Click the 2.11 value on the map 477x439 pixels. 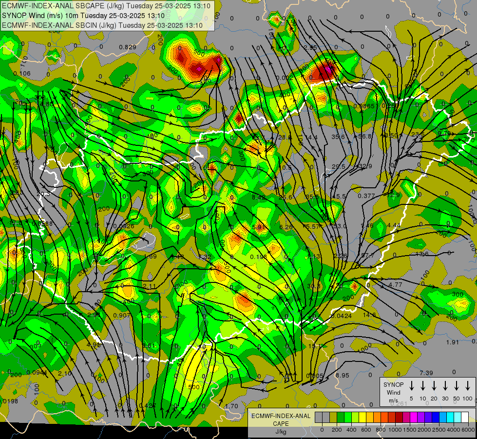[x=150, y=286]
